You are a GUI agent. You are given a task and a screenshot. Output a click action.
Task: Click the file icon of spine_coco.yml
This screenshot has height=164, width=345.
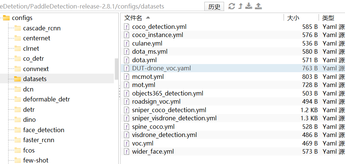pyautogui.click(x=127, y=127)
